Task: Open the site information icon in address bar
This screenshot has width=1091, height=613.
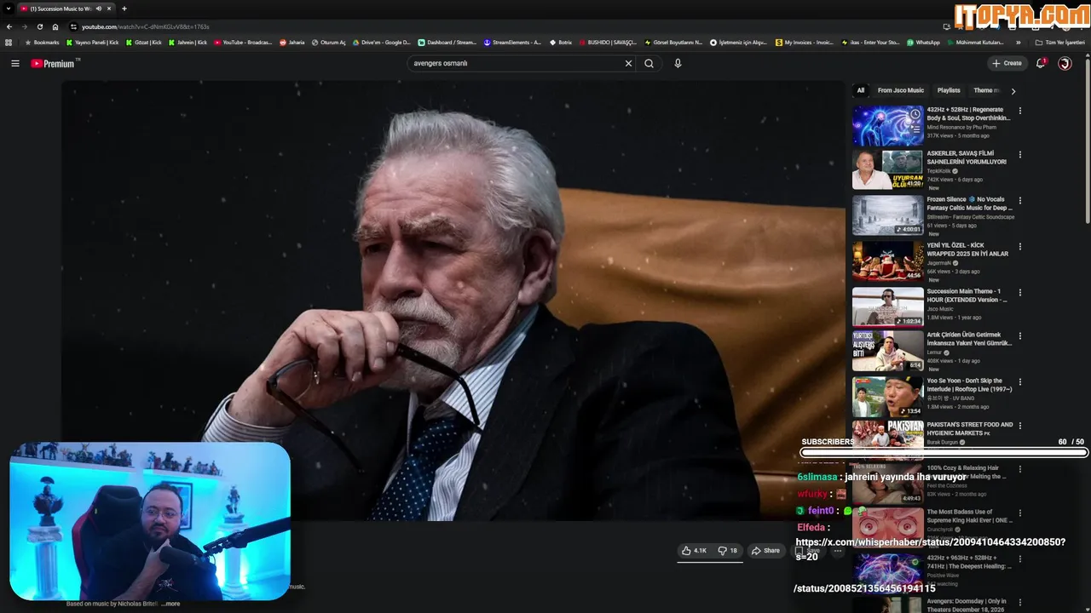Action: pyautogui.click(x=73, y=26)
